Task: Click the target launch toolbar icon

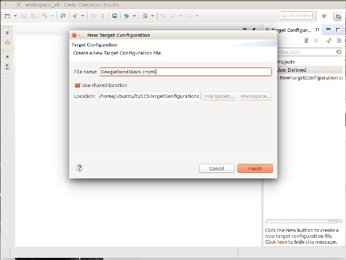Action: [145, 16]
